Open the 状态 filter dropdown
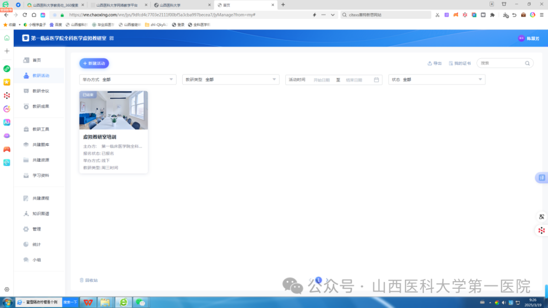Viewport: 548px width, 308px height. pyautogui.click(x=437, y=80)
